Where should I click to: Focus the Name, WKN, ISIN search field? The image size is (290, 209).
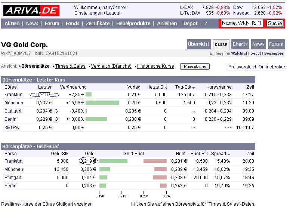tap(241, 23)
